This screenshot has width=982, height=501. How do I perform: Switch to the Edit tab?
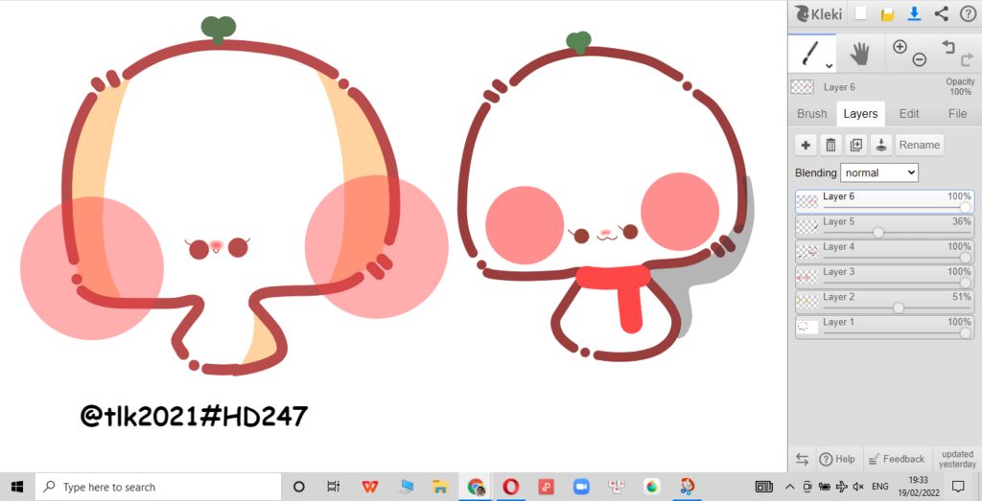click(x=909, y=114)
